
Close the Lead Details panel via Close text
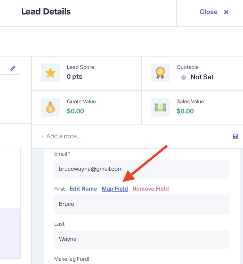coord(208,12)
